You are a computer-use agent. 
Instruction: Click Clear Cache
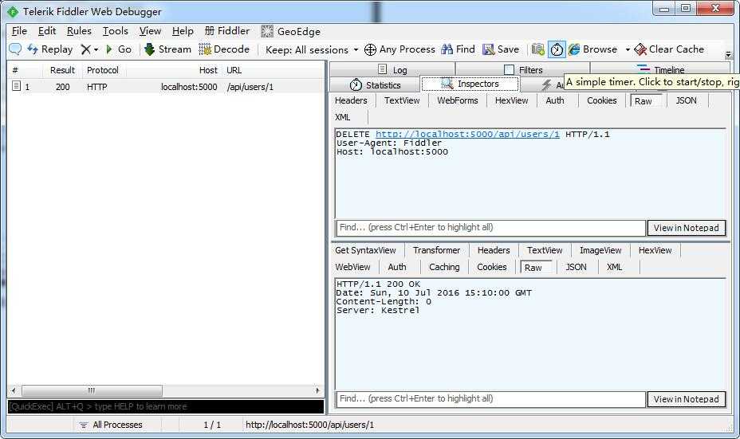[669, 49]
